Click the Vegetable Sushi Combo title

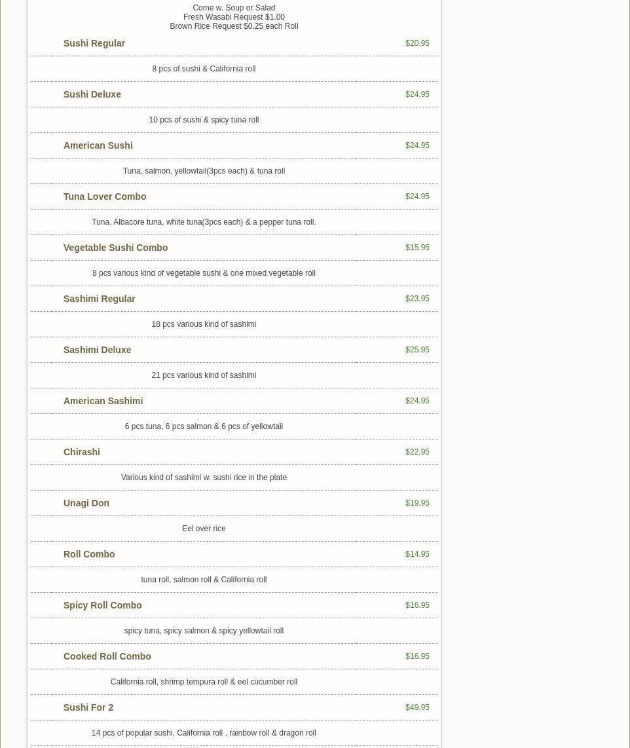point(116,248)
